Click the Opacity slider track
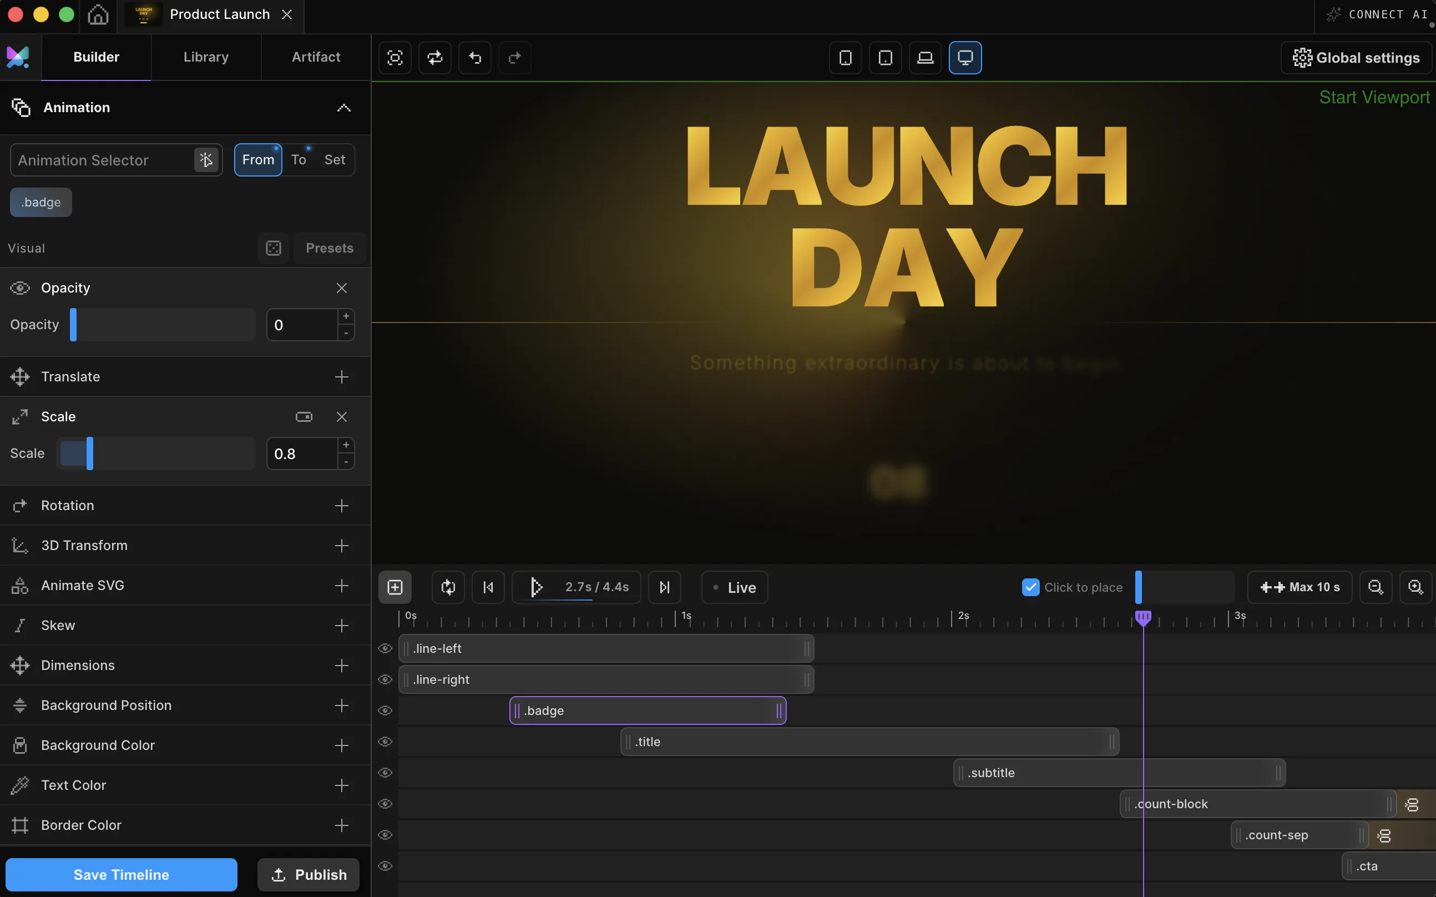 (163, 325)
